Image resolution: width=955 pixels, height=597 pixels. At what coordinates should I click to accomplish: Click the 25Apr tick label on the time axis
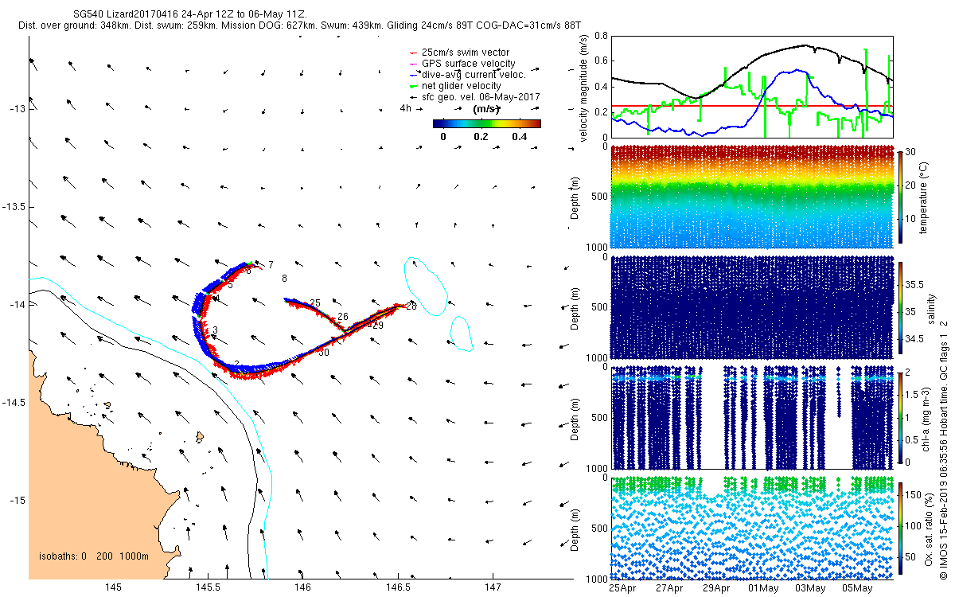623,589
